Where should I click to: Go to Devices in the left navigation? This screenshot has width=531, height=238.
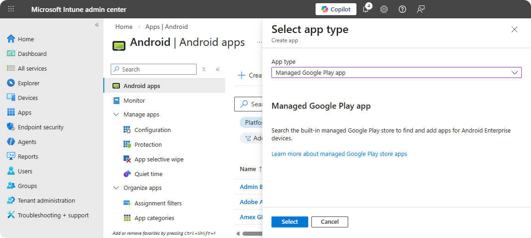[28, 98]
